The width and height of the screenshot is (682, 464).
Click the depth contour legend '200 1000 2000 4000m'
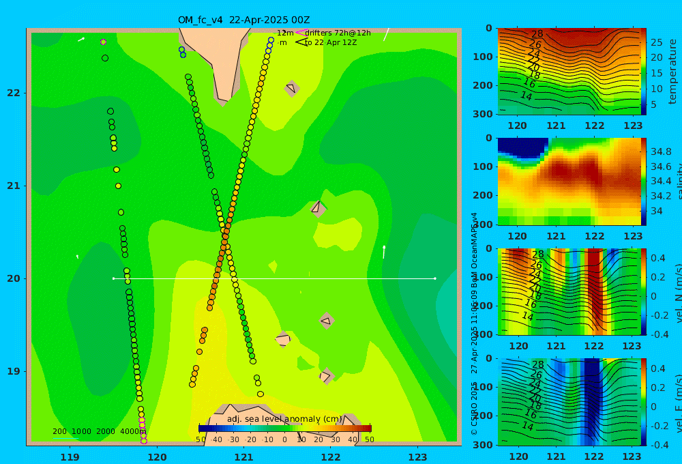click(99, 431)
